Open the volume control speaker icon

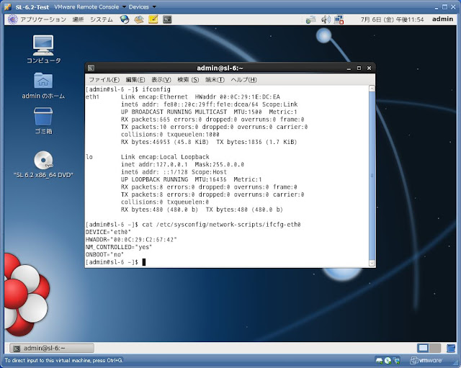point(326,19)
